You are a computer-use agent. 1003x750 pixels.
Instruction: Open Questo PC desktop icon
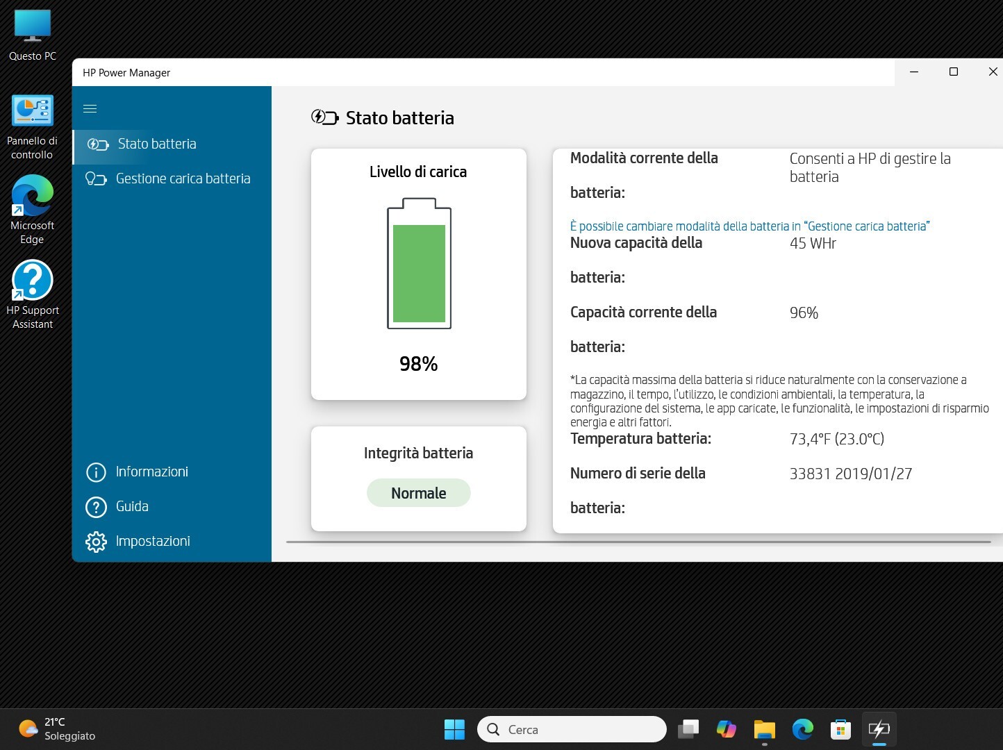[x=33, y=35]
